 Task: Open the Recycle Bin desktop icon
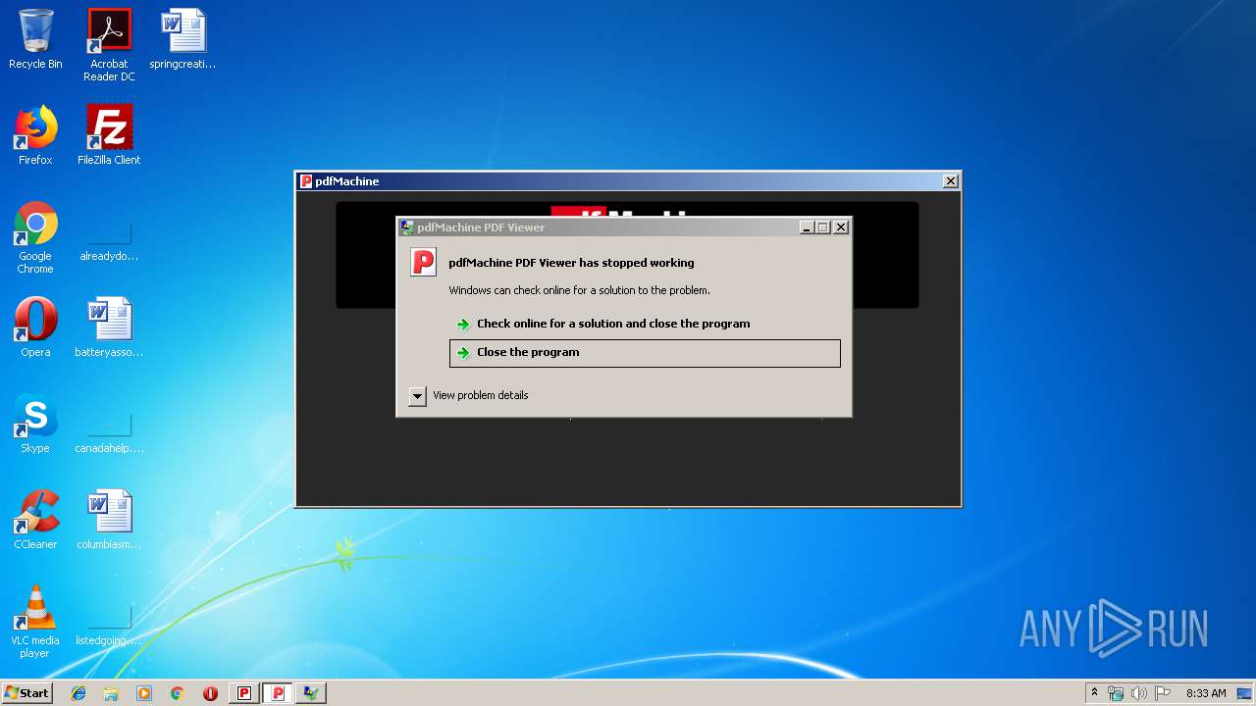click(x=35, y=39)
